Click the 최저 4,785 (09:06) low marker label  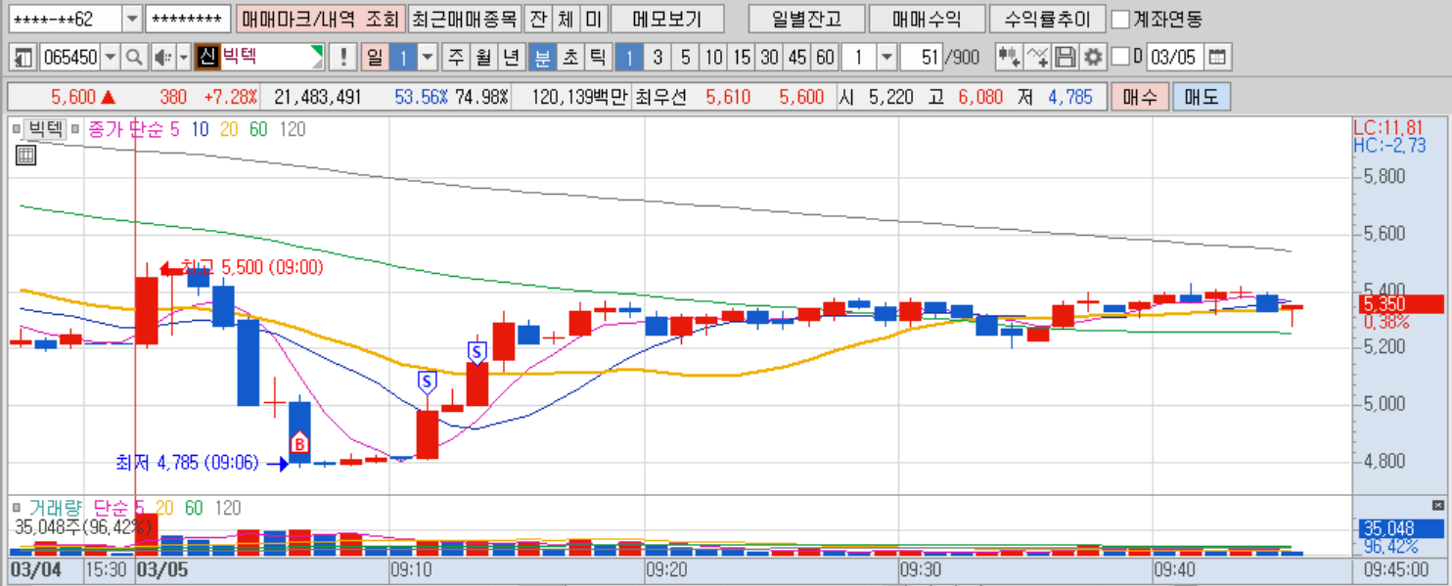pos(187,463)
